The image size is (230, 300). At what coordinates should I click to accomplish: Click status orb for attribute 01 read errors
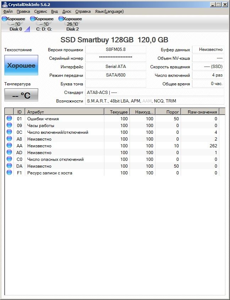click(9, 119)
